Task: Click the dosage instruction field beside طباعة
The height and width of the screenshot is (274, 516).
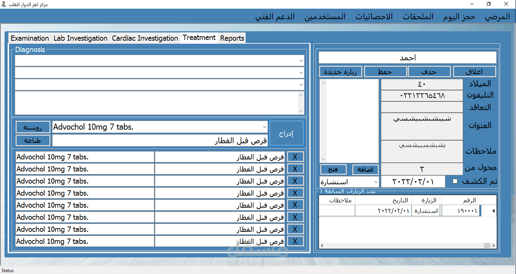Action: coord(160,141)
